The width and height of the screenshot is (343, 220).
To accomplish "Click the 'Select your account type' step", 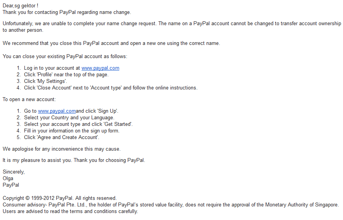I will 78,124.
